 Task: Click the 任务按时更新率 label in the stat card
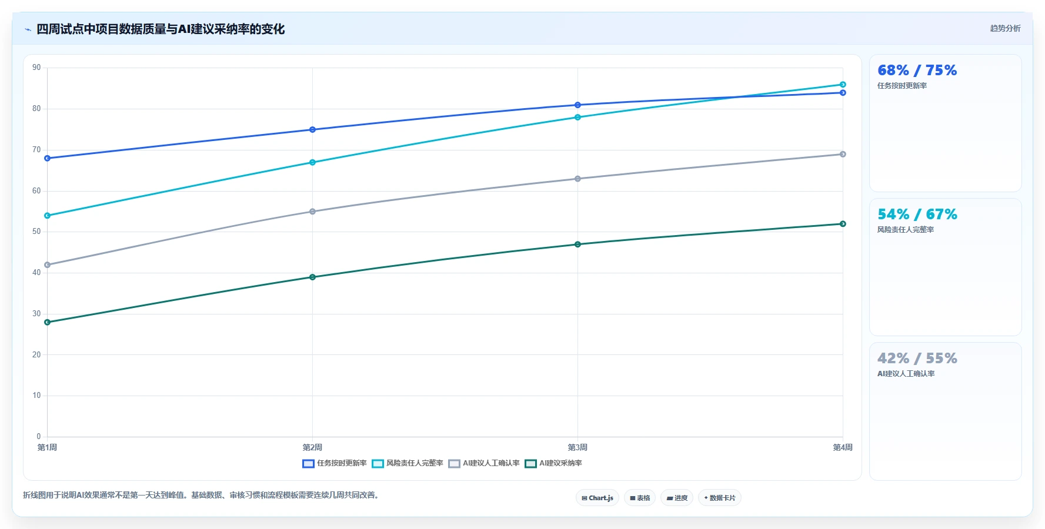coord(902,86)
